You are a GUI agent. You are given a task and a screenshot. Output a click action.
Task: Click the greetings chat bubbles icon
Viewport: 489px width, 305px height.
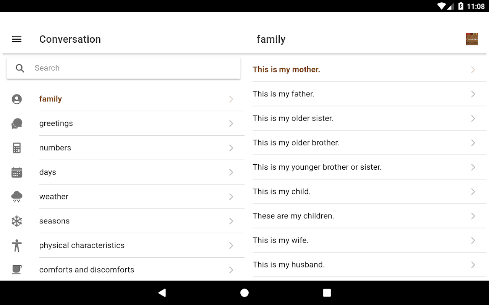pyautogui.click(x=17, y=124)
